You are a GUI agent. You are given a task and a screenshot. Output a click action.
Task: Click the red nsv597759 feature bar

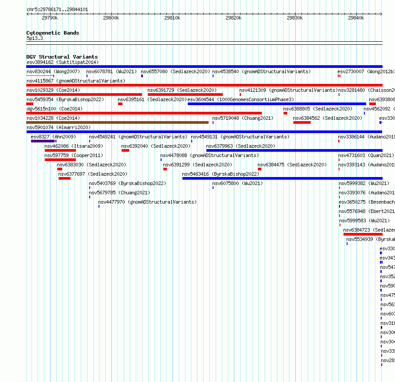[60, 160]
